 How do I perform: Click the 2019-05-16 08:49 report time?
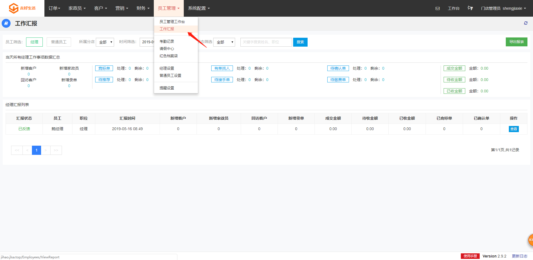pos(127,129)
